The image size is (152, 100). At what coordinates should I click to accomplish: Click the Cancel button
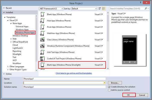[142, 95]
